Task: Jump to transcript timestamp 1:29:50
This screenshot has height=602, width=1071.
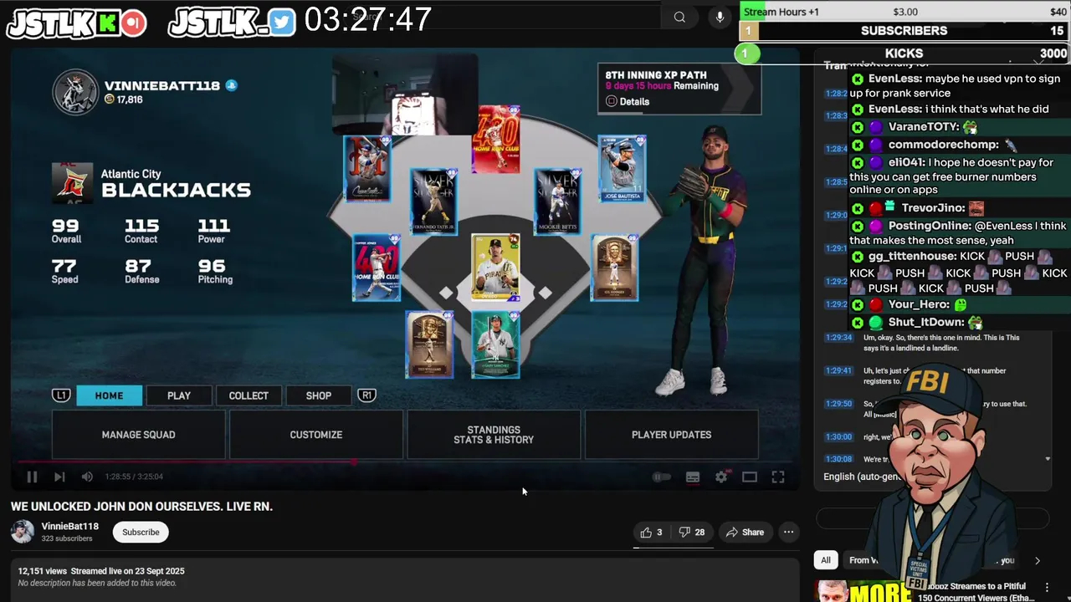Action: [838, 404]
